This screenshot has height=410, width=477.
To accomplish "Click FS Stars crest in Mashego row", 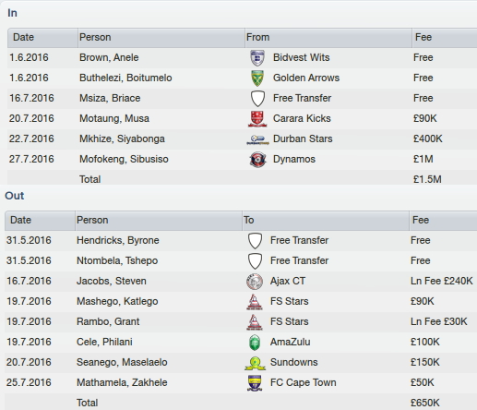I will [x=255, y=302].
